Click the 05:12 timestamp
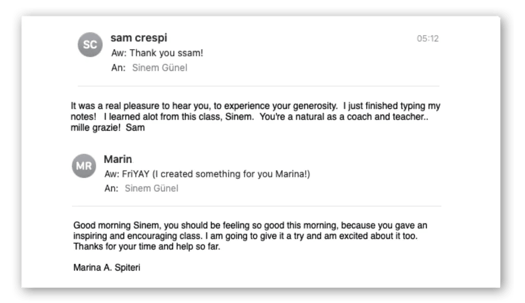This screenshot has height=303, width=525. [428, 39]
